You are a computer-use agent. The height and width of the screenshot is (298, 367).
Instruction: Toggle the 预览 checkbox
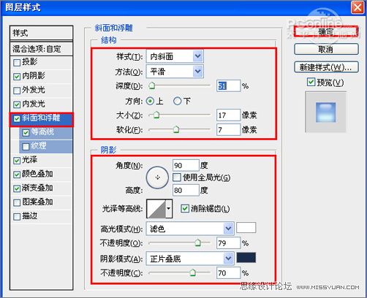coord(311,82)
